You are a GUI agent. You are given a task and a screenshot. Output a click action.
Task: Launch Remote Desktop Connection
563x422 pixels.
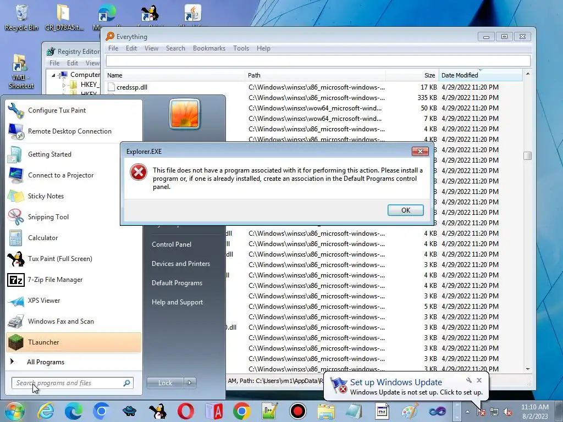tap(74, 131)
